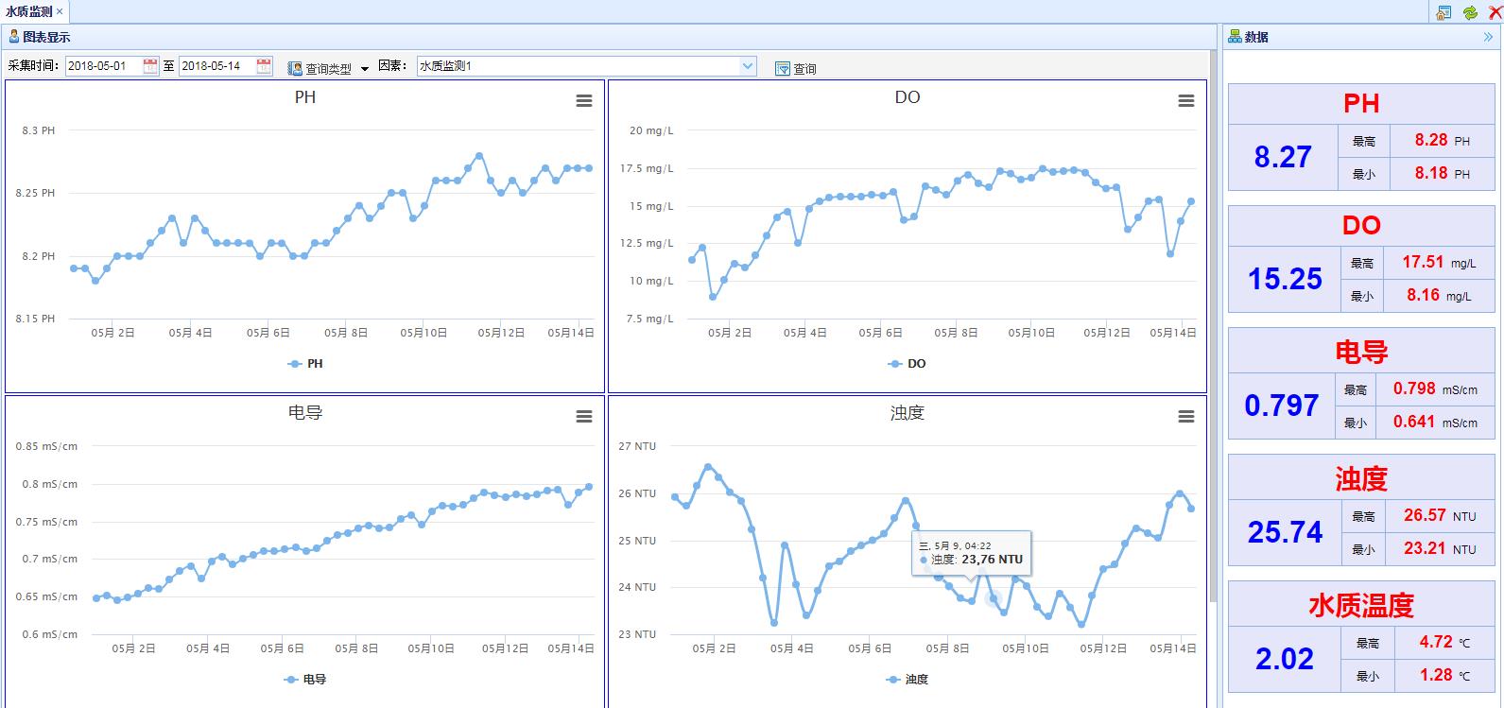The image size is (1504, 708).
Task: Click the start date field 2018-05-01
Action: 102,66
